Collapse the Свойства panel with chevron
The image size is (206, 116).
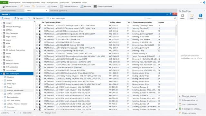[204, 11]
